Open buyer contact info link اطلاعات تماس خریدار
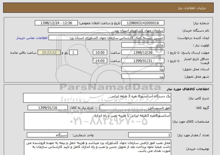Image resolution: width=220 pixels, height=155 pixels. pos(32,38)
